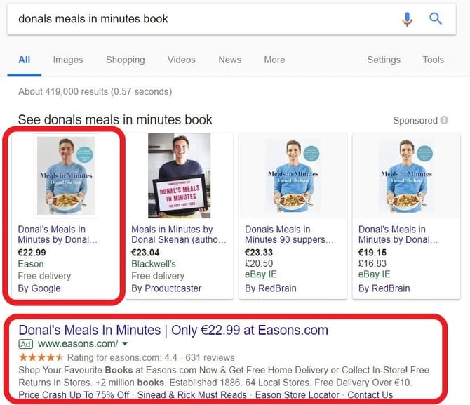Open the eBay IE €23.33 listing title

(286, 234)
